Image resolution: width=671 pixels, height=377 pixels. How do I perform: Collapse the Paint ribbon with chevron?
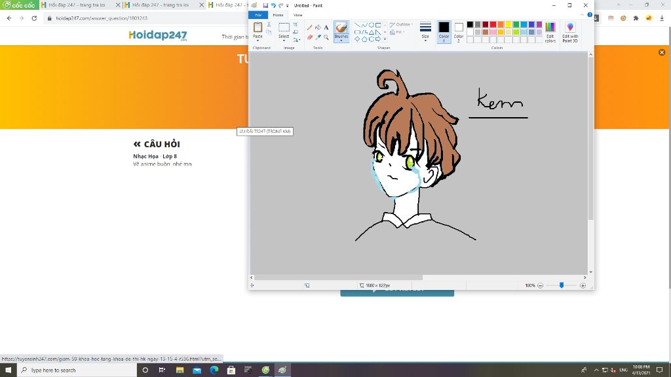(x=582, y=15)
